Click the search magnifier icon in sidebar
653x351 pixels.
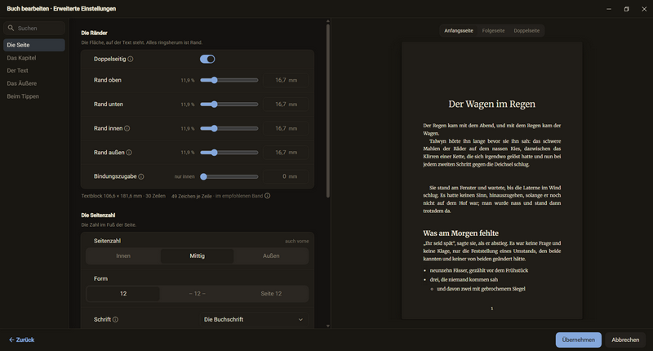(x=11, y=28)
